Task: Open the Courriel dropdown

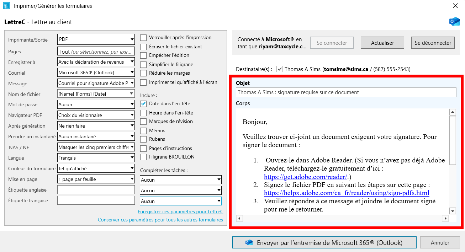Action: 96,73
